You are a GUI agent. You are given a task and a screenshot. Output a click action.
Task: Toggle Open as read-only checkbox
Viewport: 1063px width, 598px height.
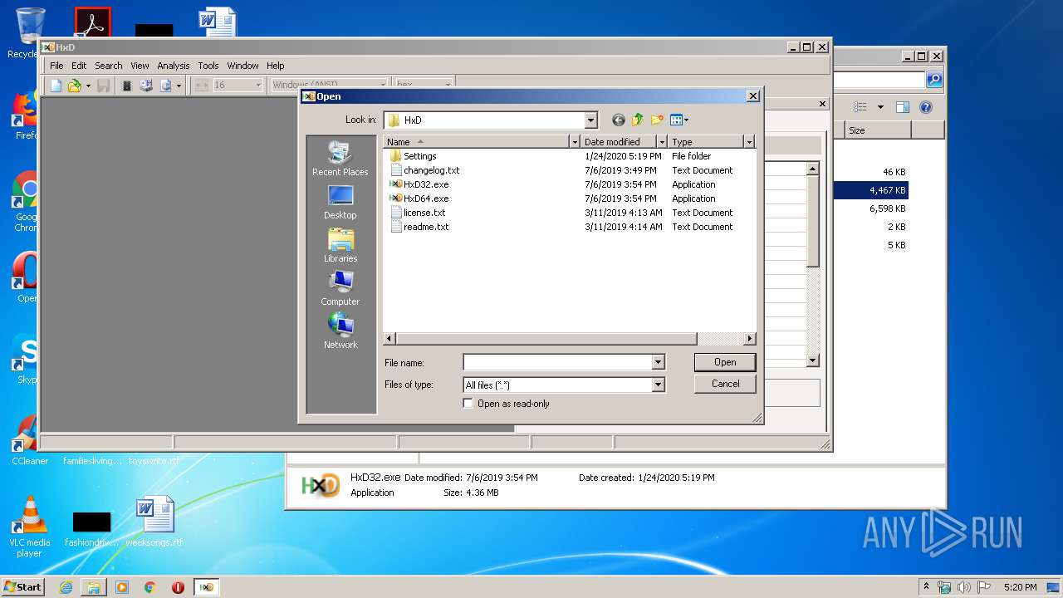pos(468,404)
